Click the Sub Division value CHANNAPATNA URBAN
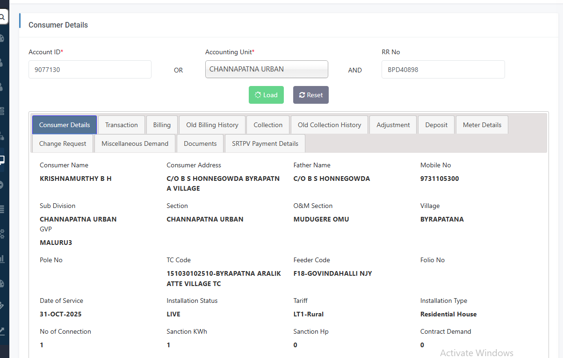The height and width of the screenshot is (358, 563). pos(78,219)
